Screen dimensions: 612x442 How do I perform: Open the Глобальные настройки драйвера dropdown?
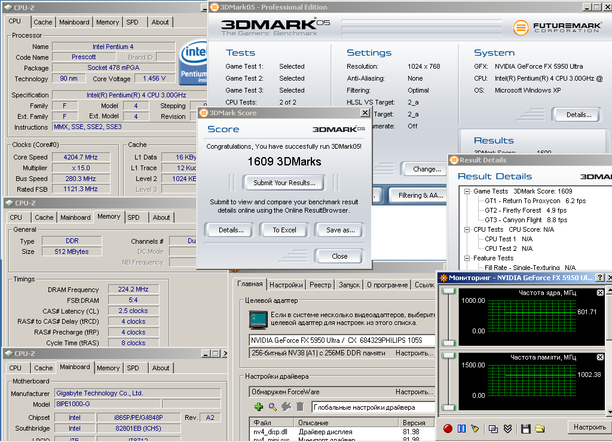pyautogui.click(x=374, y=407)
